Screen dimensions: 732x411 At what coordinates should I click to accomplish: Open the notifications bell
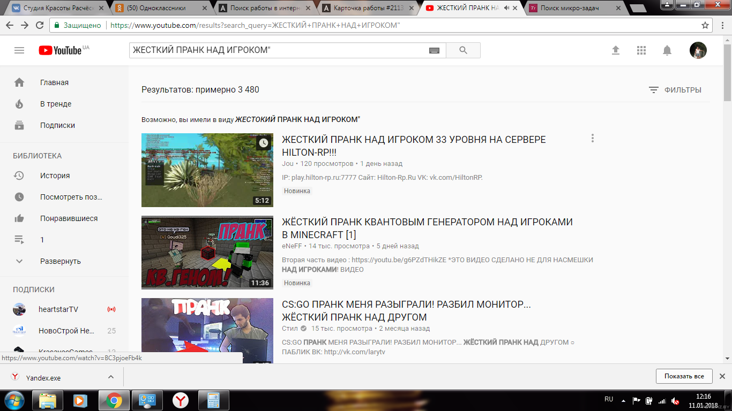(x=667, y=50)
